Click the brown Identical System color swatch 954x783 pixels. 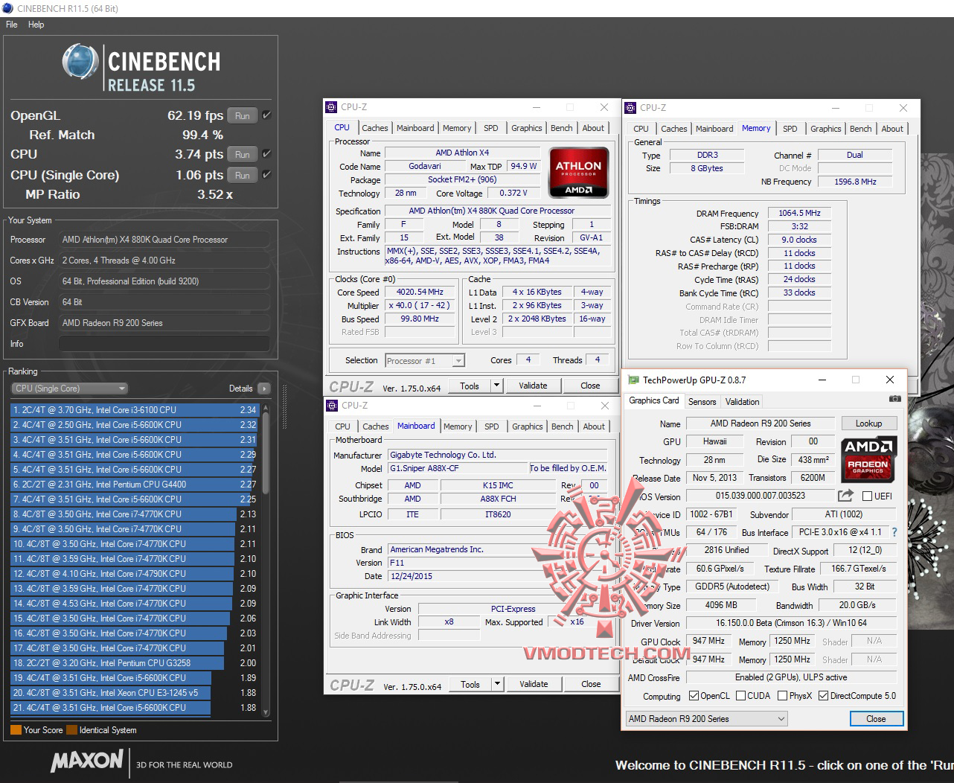click(71, 730)
